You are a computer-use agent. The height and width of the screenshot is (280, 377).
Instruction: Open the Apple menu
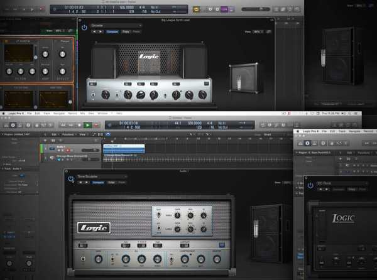(x=3, y=114)
